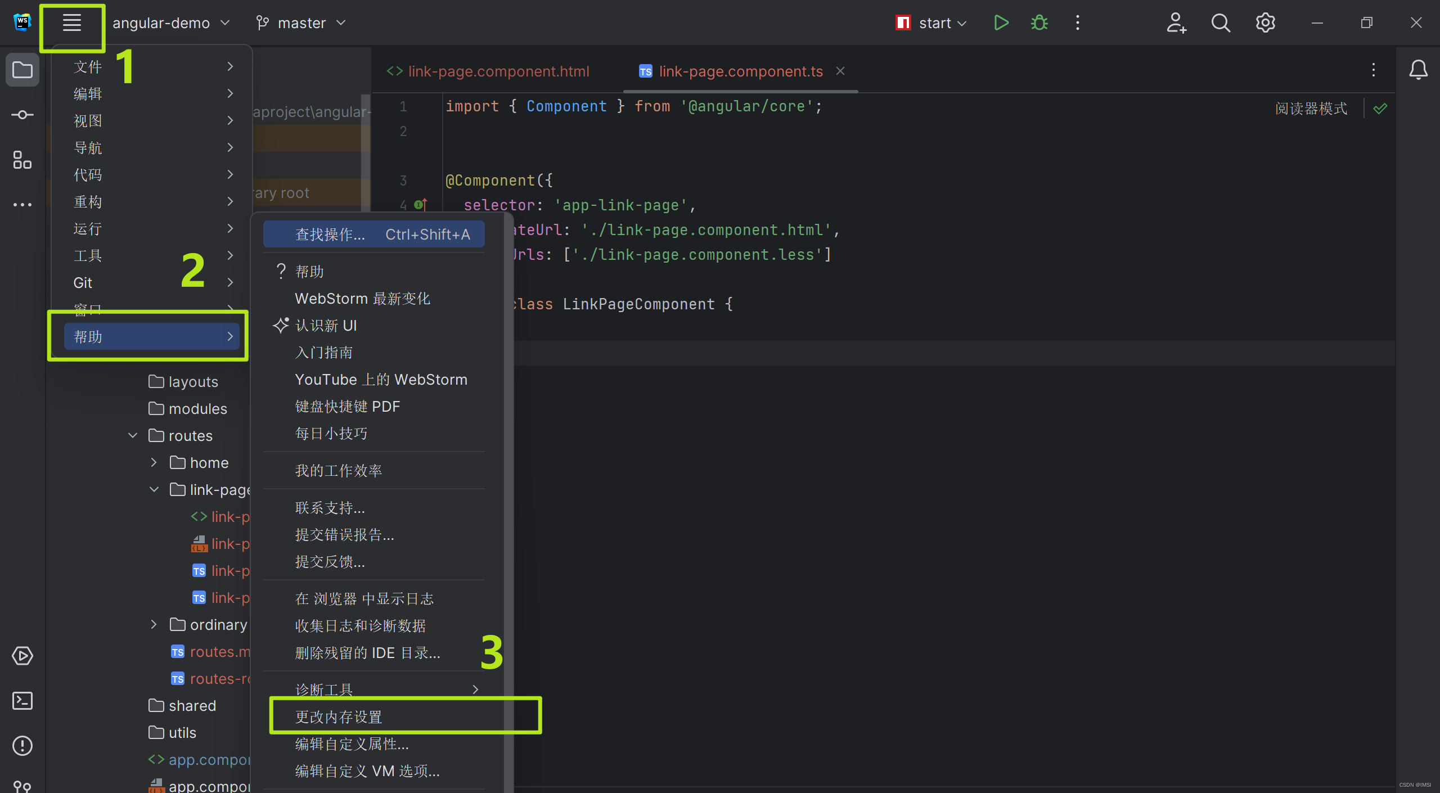Toggle inspection highlighting checkmark
Viewport: 1440px width, 793px height.
click(x=1380, y=108)
